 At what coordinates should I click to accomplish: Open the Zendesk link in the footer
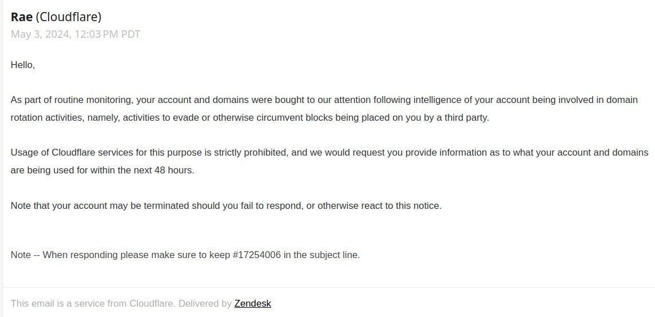coord(252,304)
